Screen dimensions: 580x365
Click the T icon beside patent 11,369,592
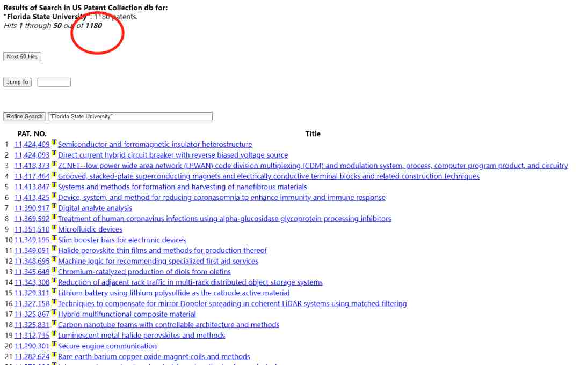54,217
